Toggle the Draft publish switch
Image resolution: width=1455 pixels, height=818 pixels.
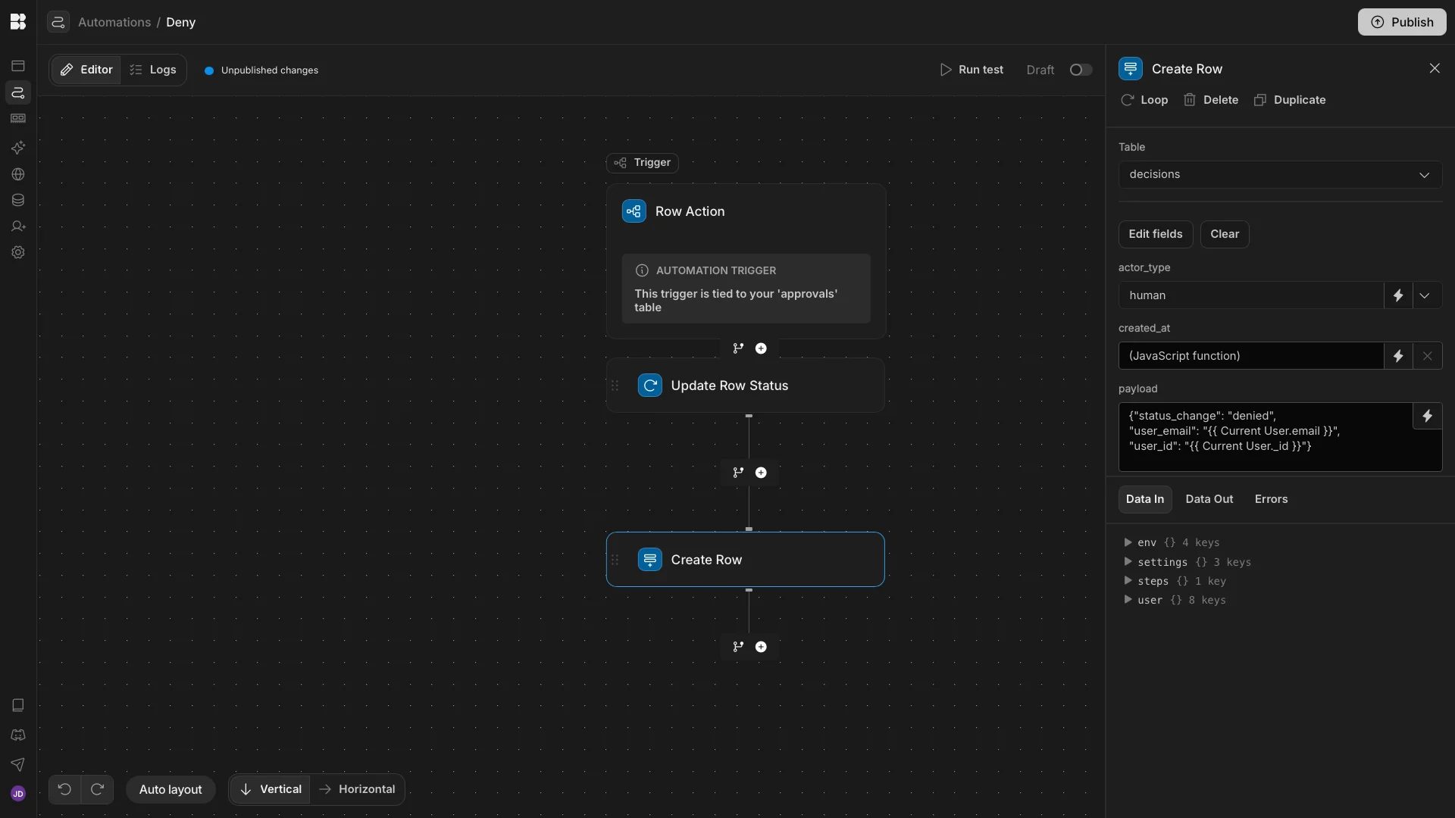(x=1081, y=70)
